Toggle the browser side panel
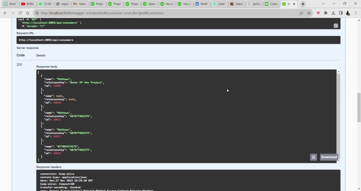Screen dimensions: 361x191 pos(341,13)
